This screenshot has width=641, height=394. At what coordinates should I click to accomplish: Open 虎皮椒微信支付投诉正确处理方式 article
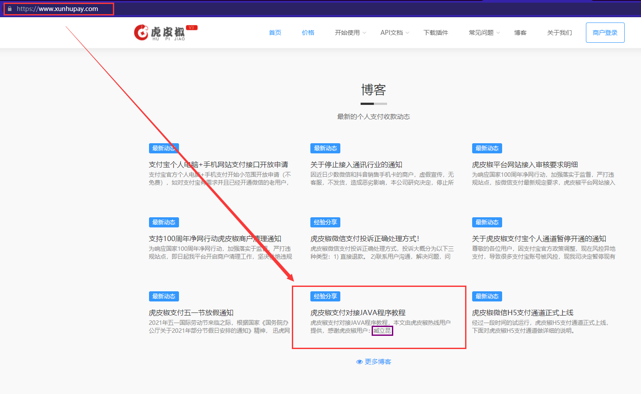tap(365, 238)
